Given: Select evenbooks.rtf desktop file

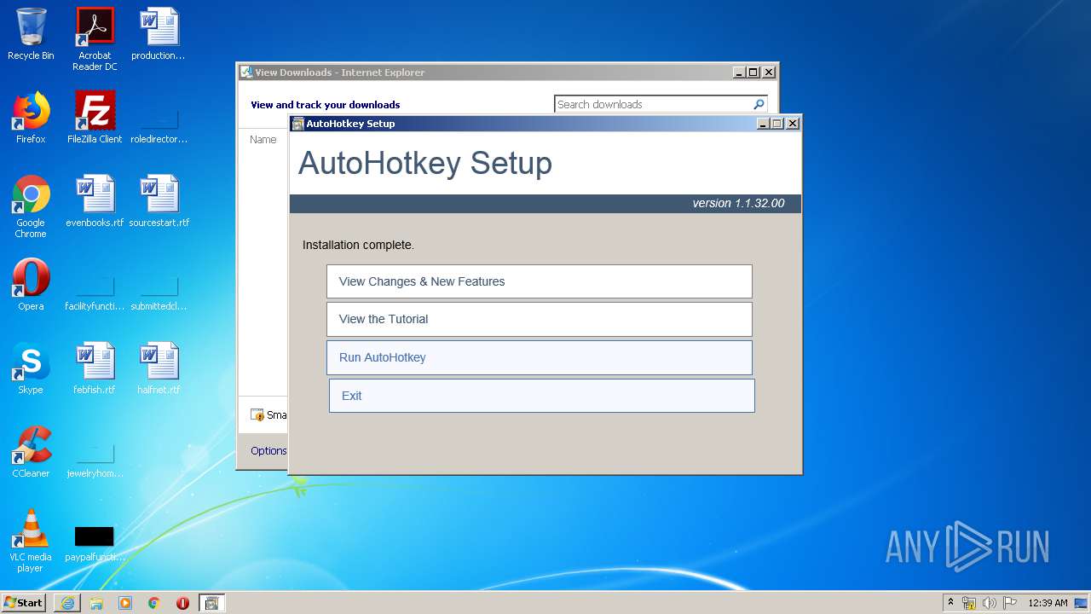Looking at the screenshot, I should pyautogui.click(x=95, y=201).
